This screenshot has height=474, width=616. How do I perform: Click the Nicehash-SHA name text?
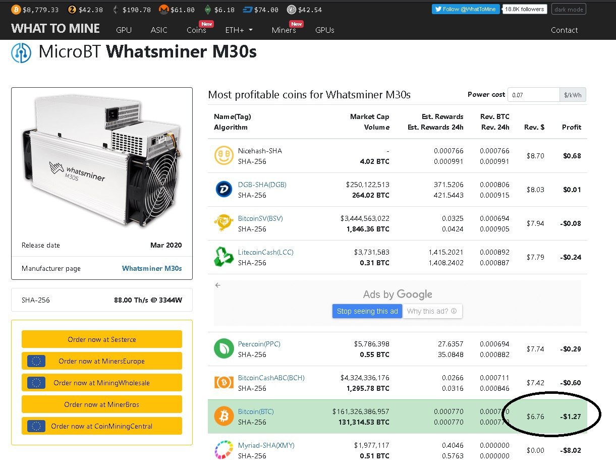[x=260, y=151]
